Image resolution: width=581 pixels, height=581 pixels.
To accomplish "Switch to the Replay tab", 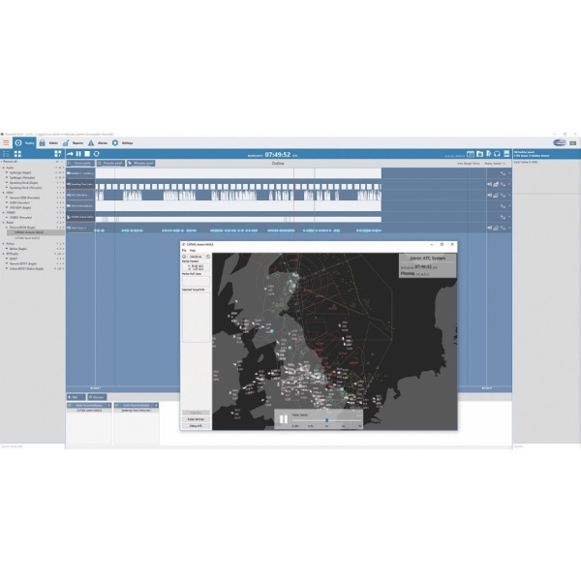I will tap(24, 142).
